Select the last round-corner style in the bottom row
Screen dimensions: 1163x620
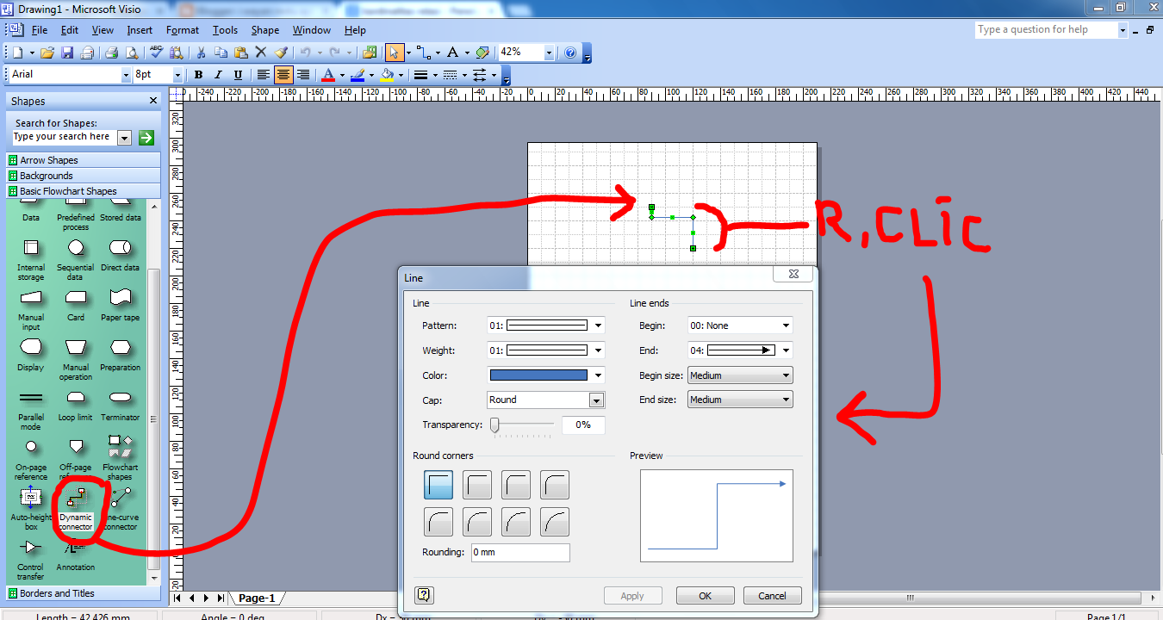[x=555, y=522]
